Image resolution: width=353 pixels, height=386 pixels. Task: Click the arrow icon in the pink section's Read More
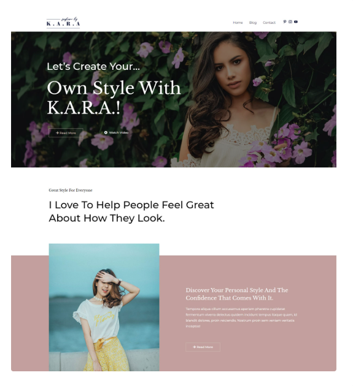coord(194,347)
